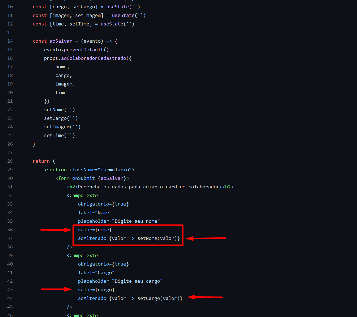Click 'obrigatorio={true}' on line 33
The width and height of the screenshot is (357, 317).
point(103,204)
